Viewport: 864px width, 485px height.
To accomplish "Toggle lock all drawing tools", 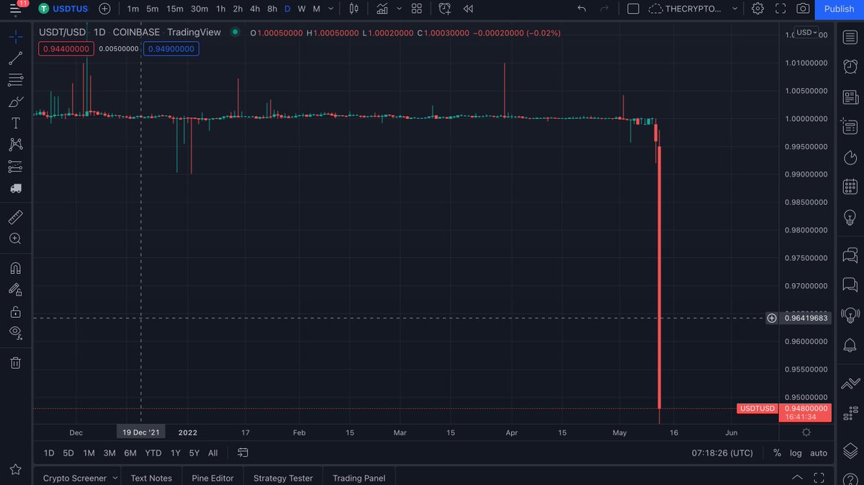I will [x=15, y=311].
